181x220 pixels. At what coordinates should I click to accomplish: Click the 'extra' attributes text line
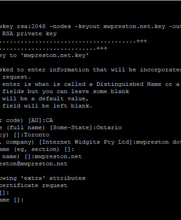point(43,178)
